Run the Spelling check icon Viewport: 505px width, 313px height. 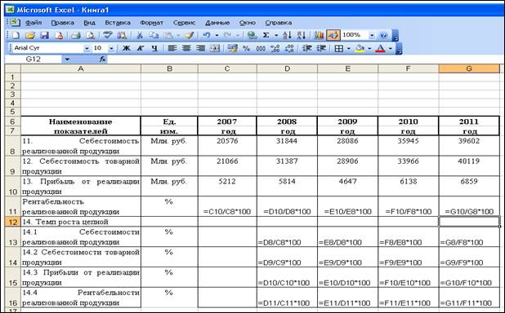107,35
